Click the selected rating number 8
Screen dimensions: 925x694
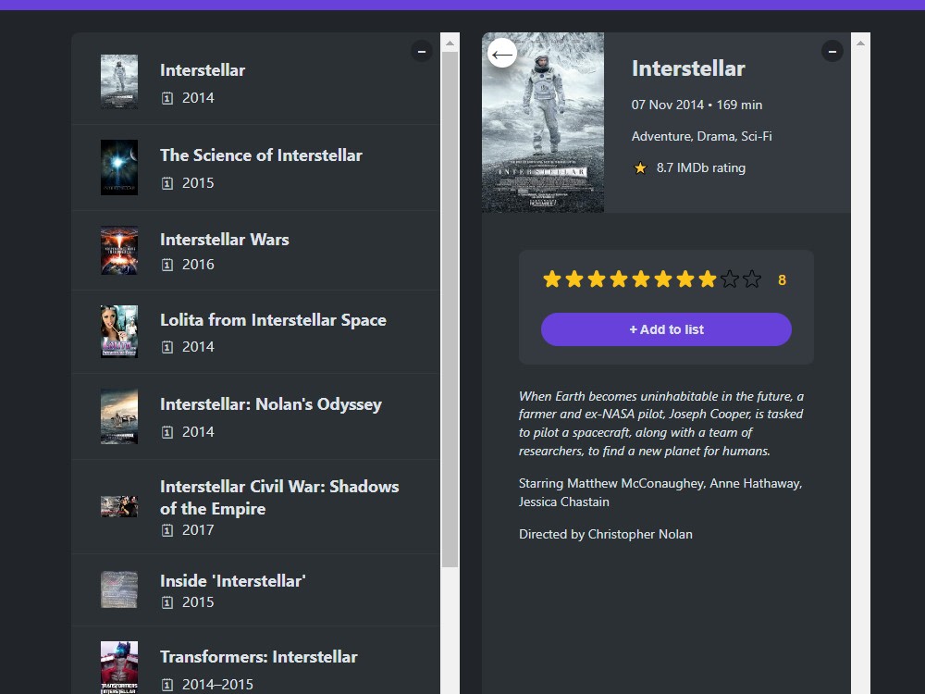tap(782, 279)
